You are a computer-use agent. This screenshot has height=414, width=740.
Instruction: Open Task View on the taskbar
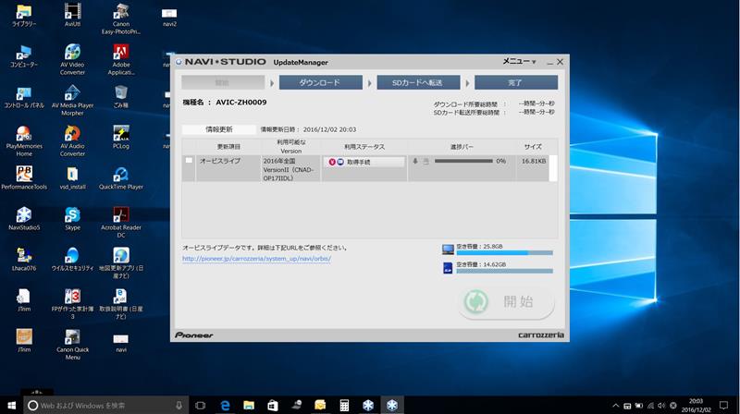point(200,405)
